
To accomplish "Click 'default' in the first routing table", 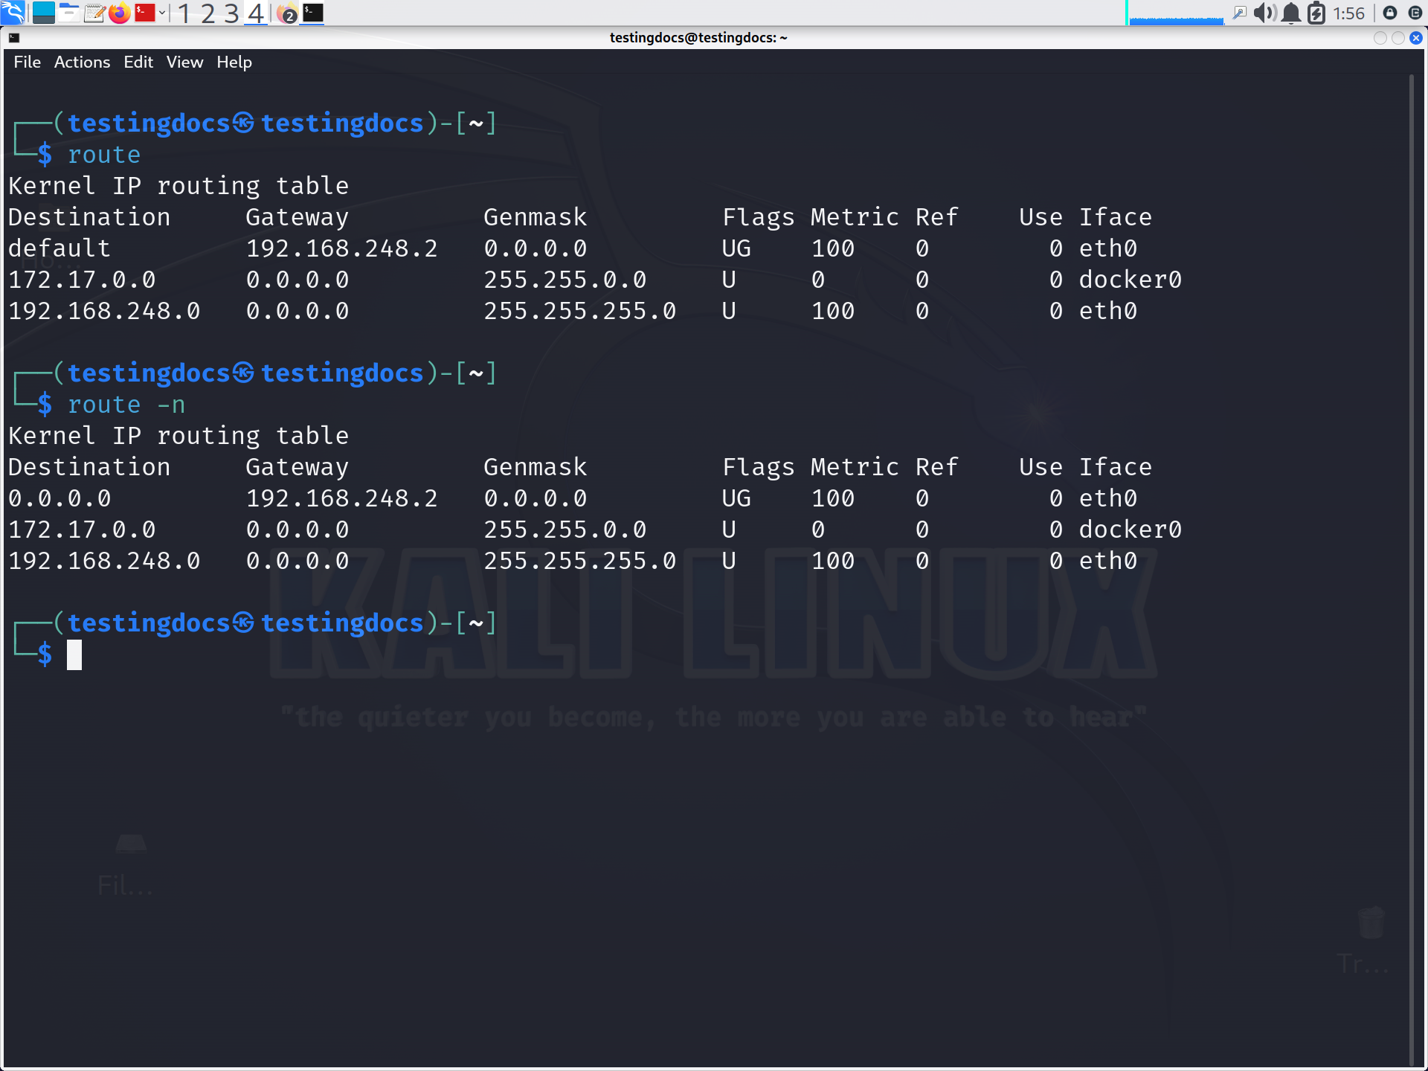I will click(59, 248).
